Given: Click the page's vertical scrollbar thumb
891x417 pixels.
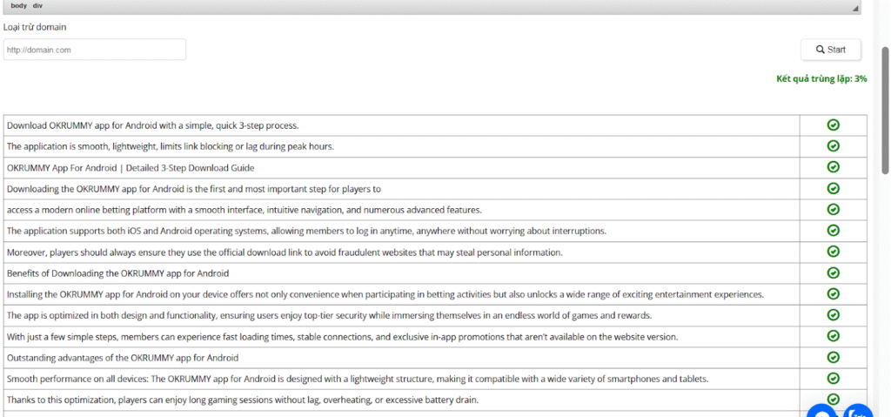Looking at the screenshot, I should pyautogui.click(x=885, y=109).
